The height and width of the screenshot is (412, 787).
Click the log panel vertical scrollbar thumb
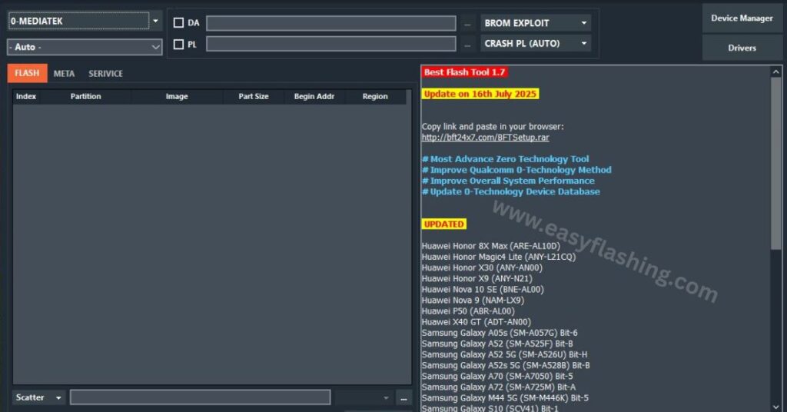[776, 163]
